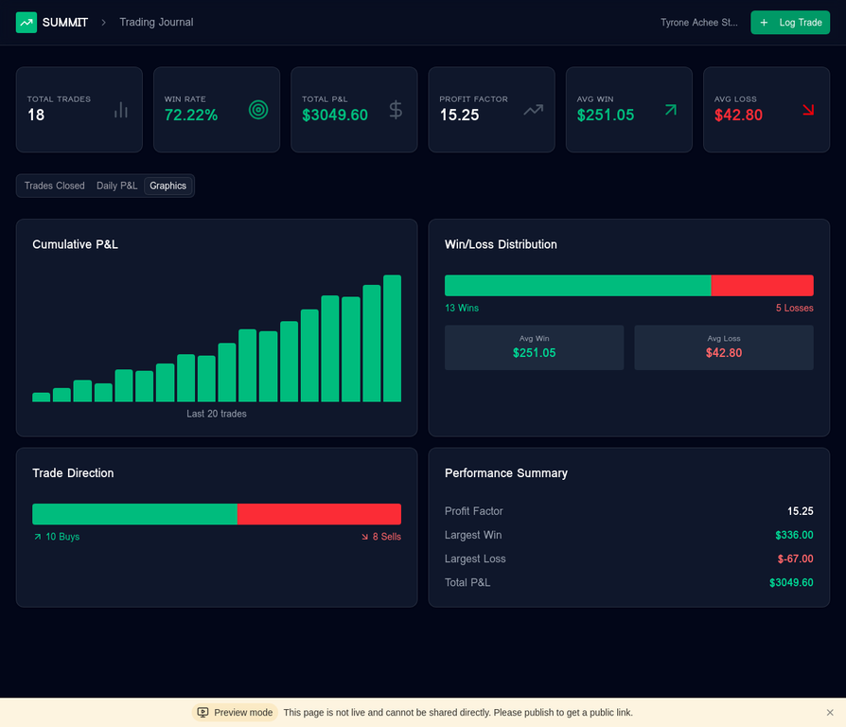Dismiss the preview mode banner with the X
Screen dimensions: 846x727
tap(830, 712)
